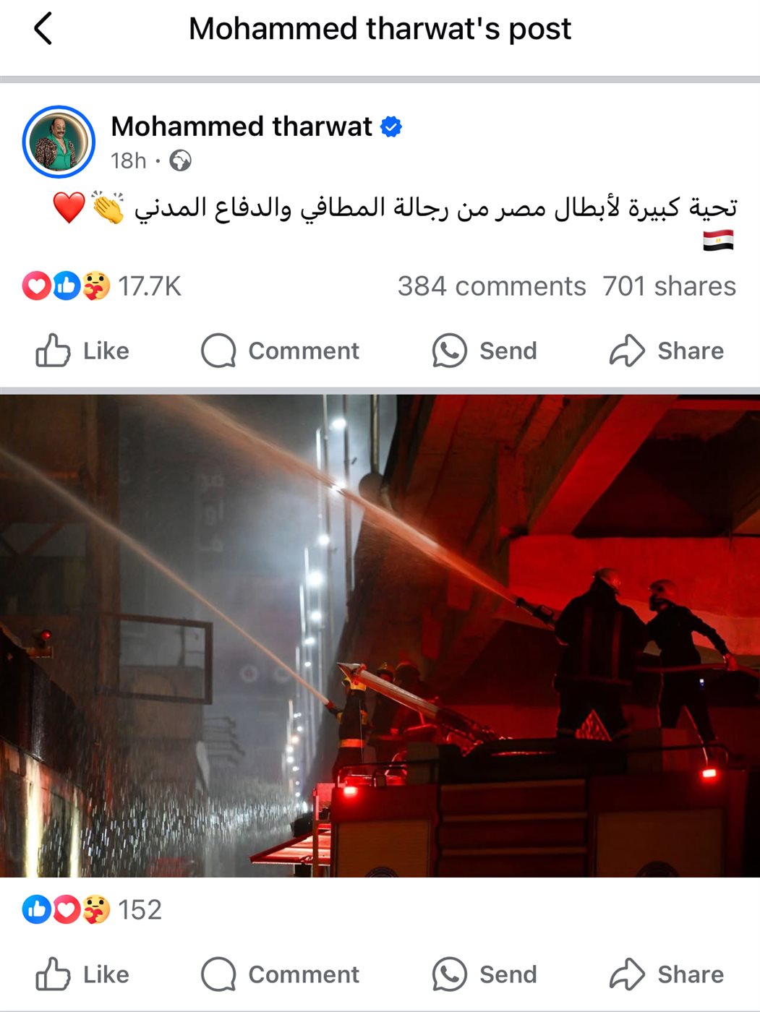Open Mohammed tharwat profile name link
This screenshot has height=1012, width=760.
pos(242,126)
